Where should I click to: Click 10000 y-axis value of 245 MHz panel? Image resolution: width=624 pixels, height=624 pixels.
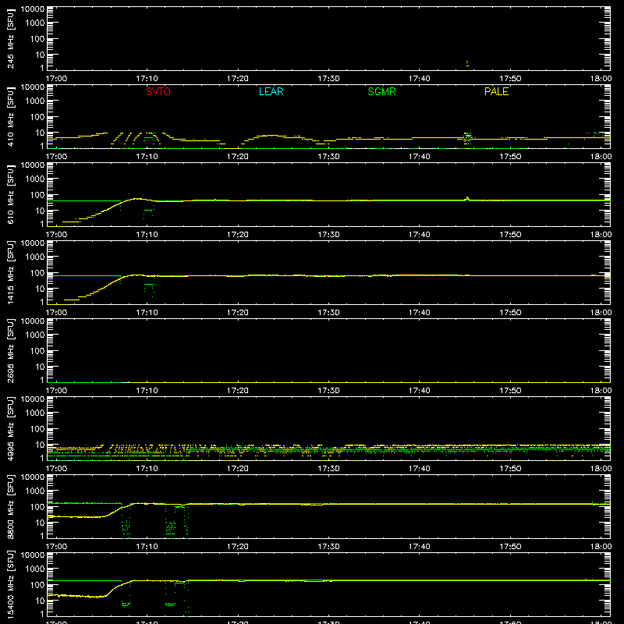pos(33,9)
